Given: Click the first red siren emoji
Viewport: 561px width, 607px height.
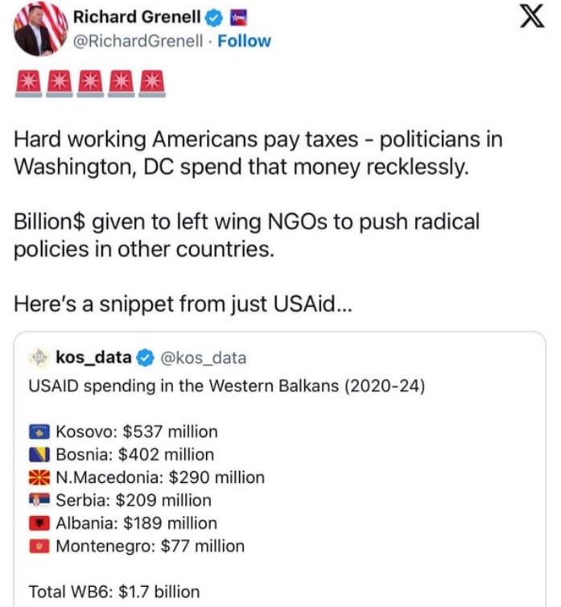Looking at the screenshot, I should tap(27, 83).
